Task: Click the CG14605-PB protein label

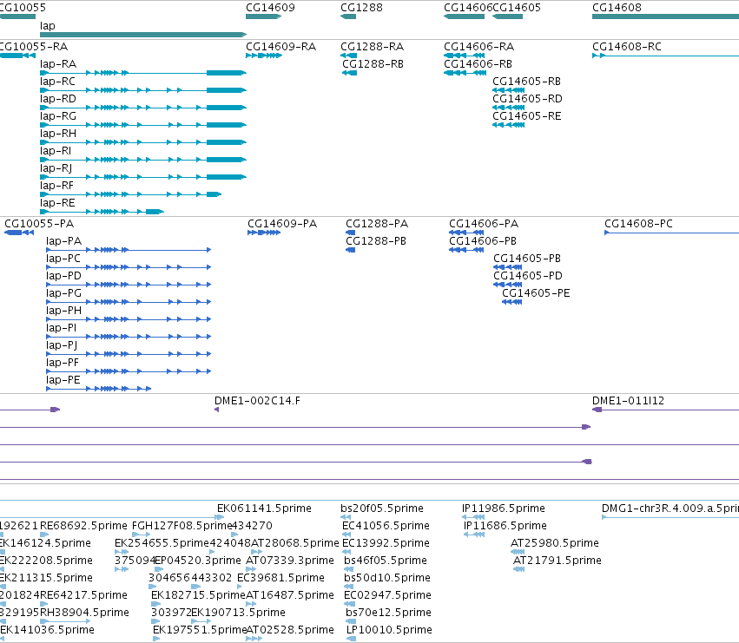Action: 527,259
